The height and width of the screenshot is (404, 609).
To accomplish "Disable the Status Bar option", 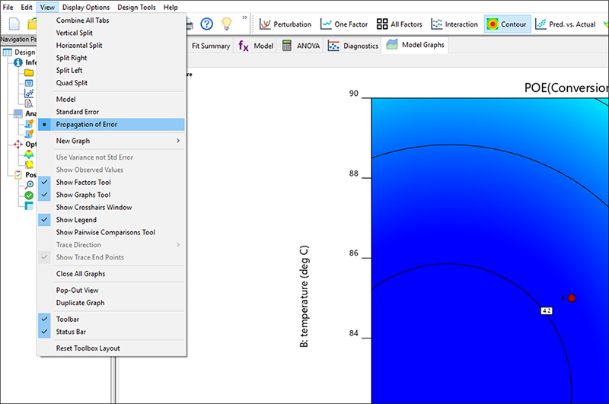I will 71,332.
